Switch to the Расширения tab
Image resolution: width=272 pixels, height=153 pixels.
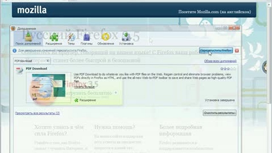[x=54, y=39]
